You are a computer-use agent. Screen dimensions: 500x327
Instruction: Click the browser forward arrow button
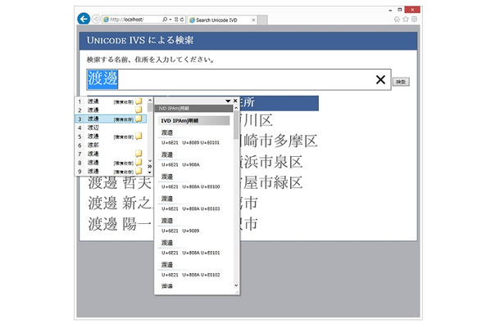96,19
